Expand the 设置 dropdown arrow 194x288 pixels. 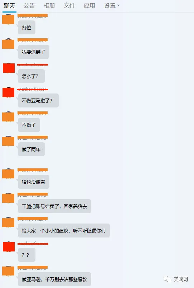point(118,5)
